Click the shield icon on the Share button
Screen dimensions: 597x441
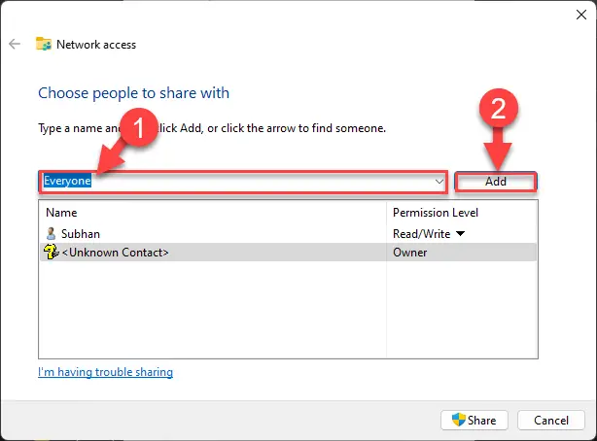pos(457,421)
